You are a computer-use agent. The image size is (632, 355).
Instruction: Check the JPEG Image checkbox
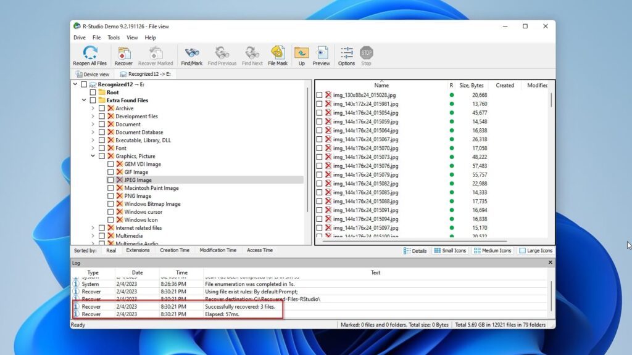[x=110, y=180]
